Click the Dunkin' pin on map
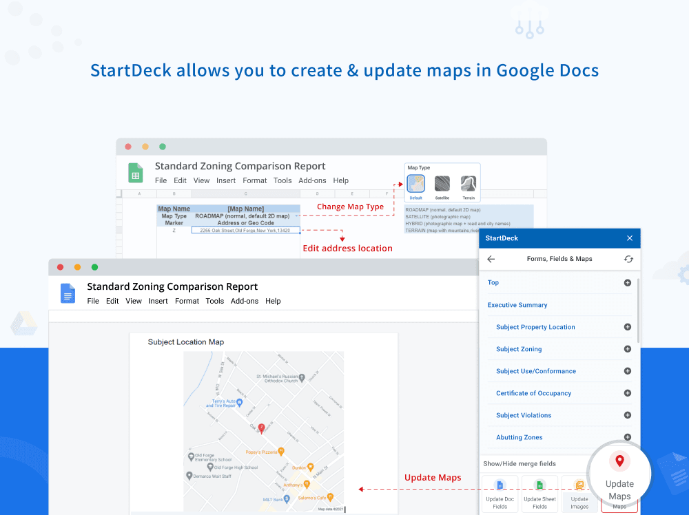The height and width of the screenshot is (515, 689). pos(311,467)
